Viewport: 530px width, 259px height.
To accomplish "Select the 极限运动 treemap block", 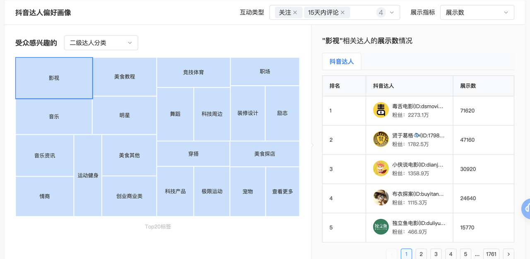I will (212, 191).
